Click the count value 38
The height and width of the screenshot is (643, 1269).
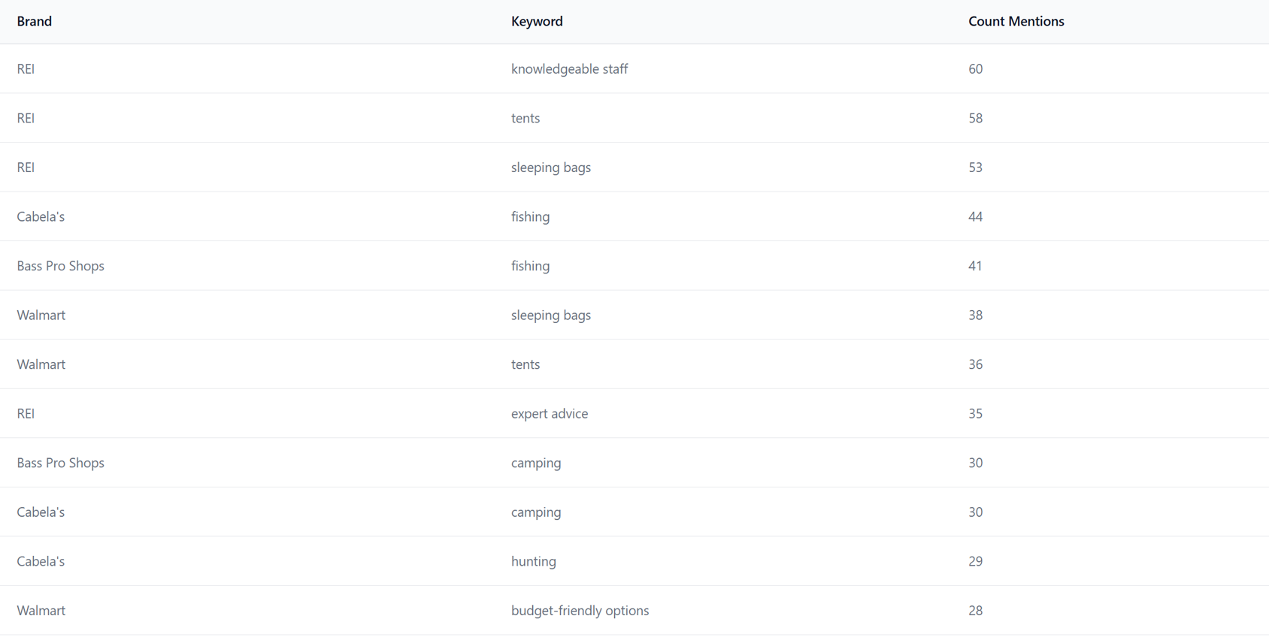click(975, 315)
